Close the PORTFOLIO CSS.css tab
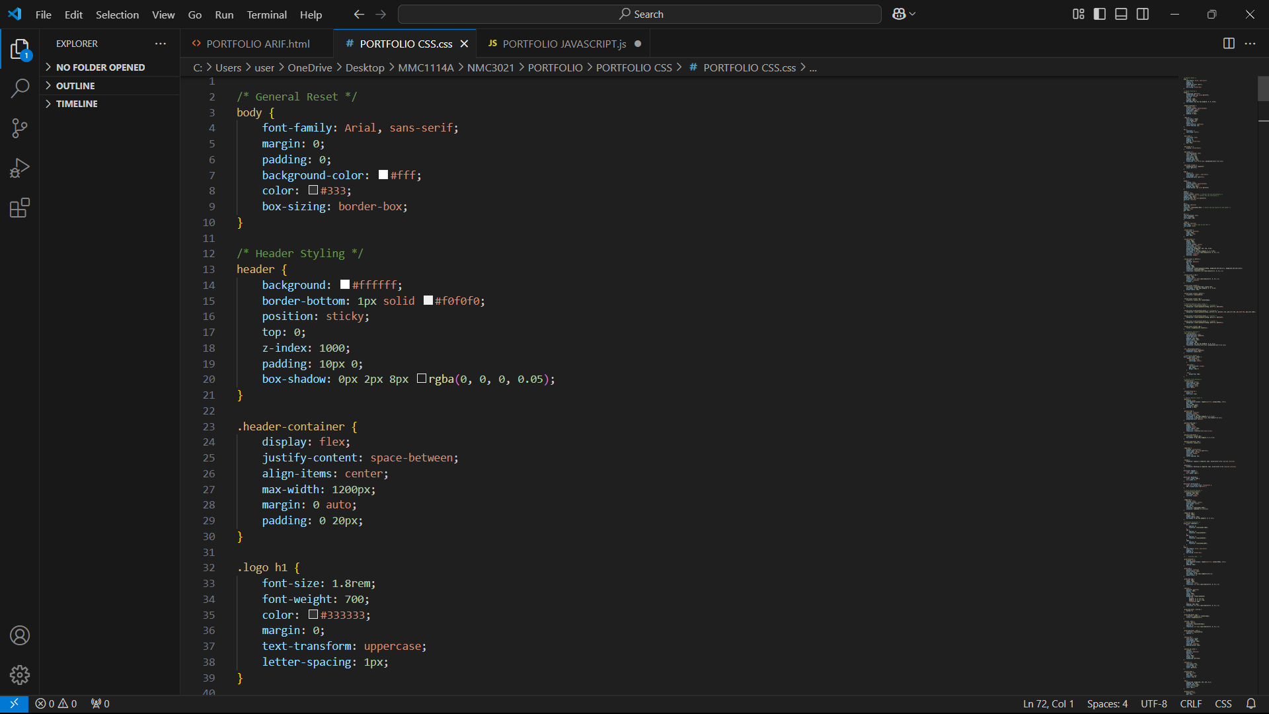 (x=464, y=44)
